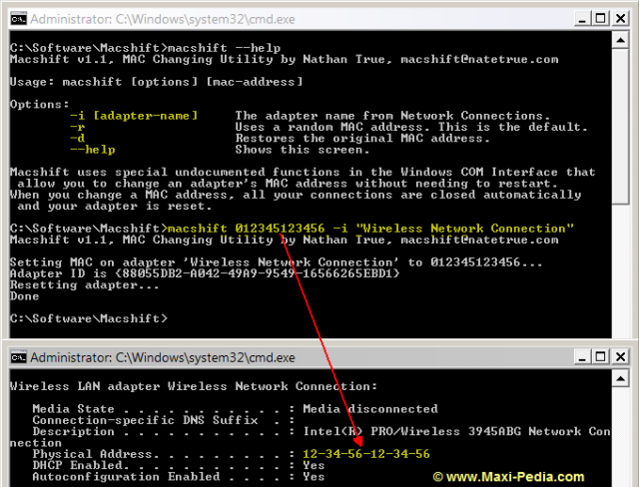Close the lower cmd window
The height and width of the screenshot is (487, 639).
620,357
